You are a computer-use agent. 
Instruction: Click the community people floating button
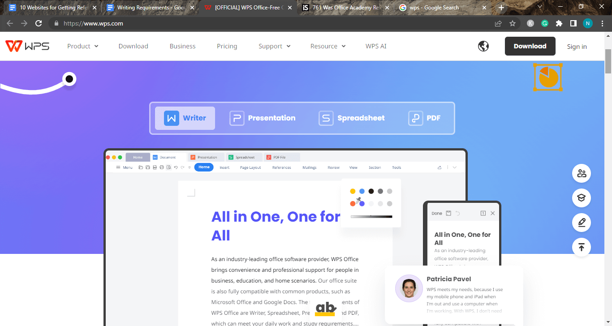(582, 173)
